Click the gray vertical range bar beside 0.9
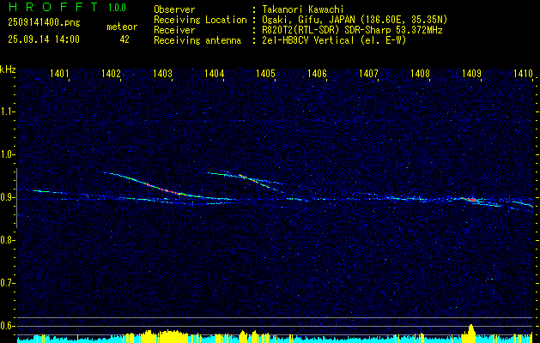540x343 pixels. point(16,198)
